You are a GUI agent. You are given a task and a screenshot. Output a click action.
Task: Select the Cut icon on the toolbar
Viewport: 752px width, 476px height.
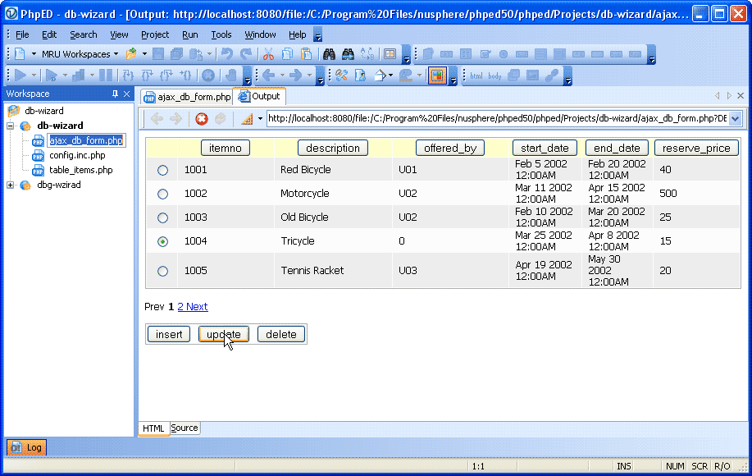267,54
